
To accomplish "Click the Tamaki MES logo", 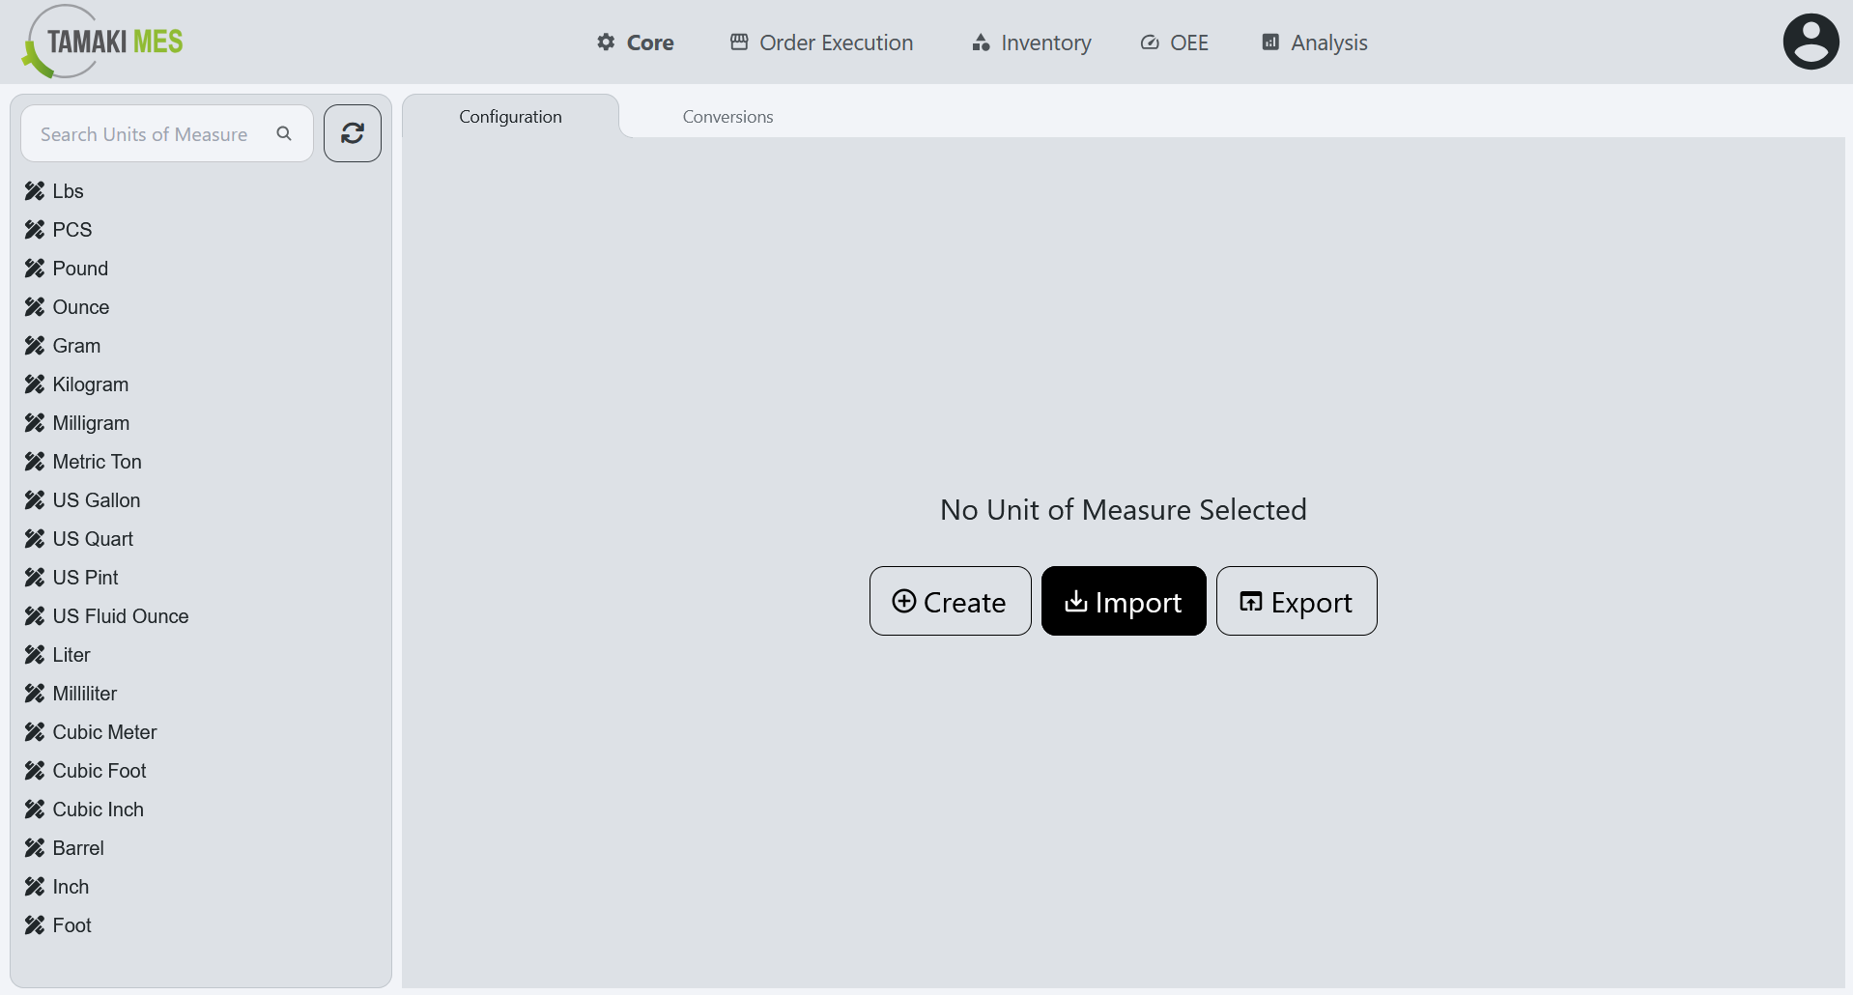I will pos(100,42).
